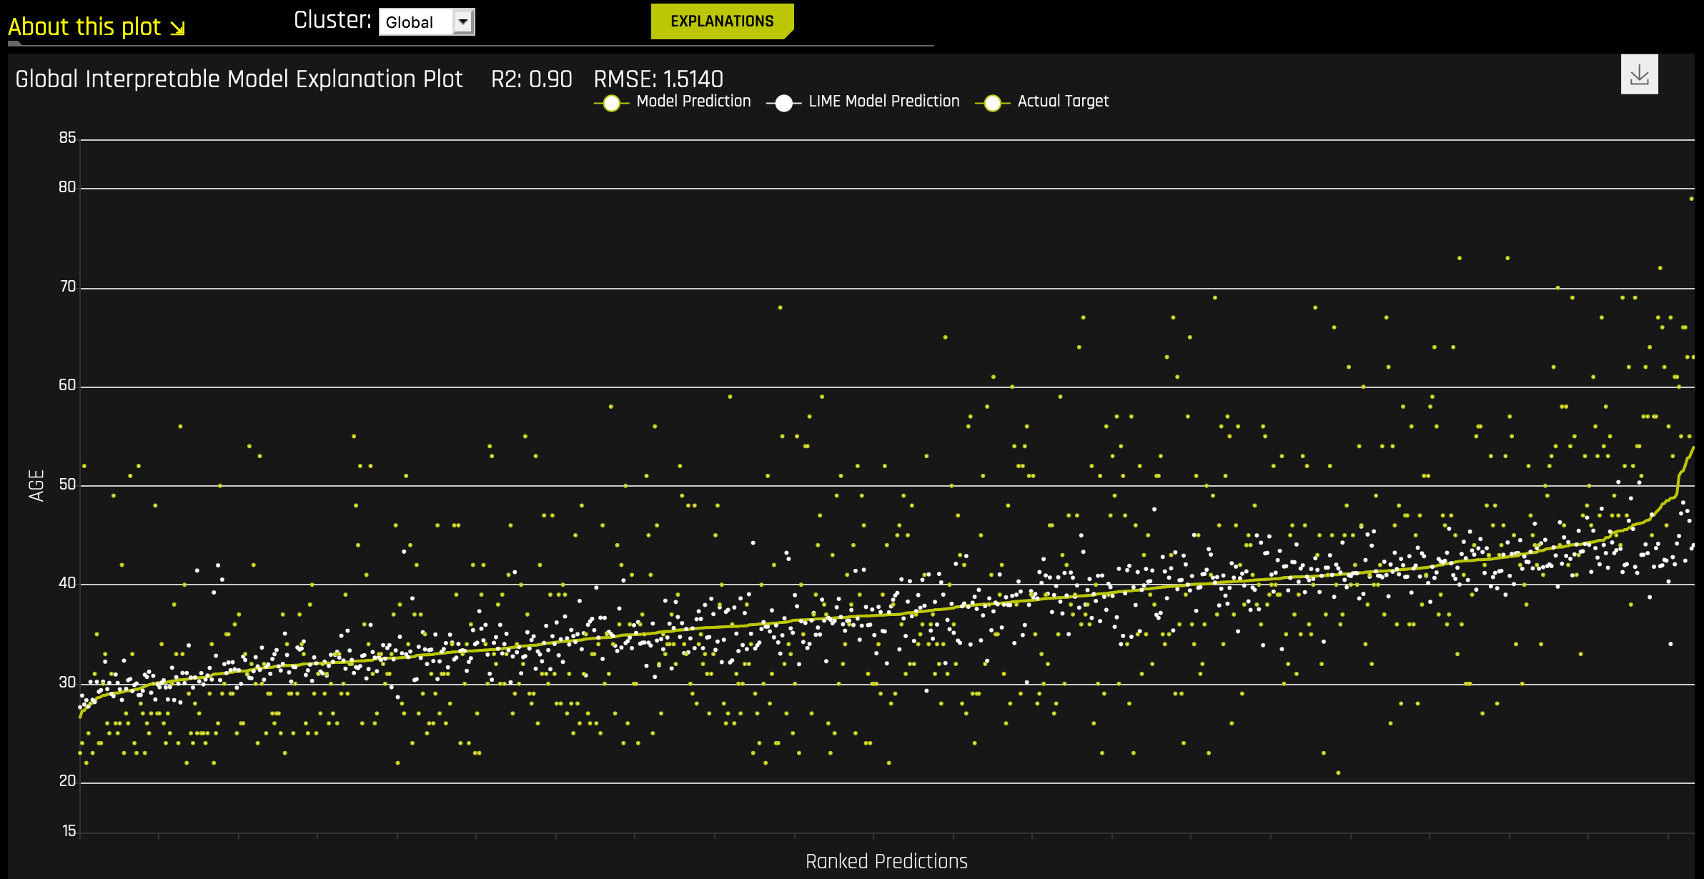Viewport: 1704px width, 879px height.
Task: Click the EXPLANATIONS button
Action: pos(722,21)
